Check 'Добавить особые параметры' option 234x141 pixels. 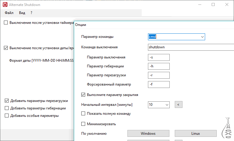point(7,116)
